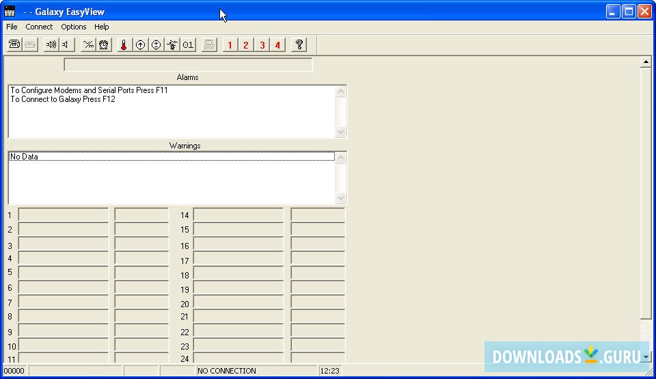Click the 12:23 status bar time
The width and height of the screenshot is (656, 379).
click(329, 371)
